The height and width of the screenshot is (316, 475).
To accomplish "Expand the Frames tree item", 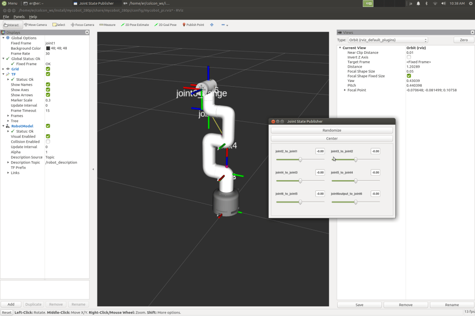I will 8,116.
